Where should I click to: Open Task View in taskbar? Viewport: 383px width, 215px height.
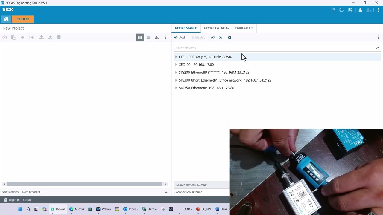click(x=36, y=209)
